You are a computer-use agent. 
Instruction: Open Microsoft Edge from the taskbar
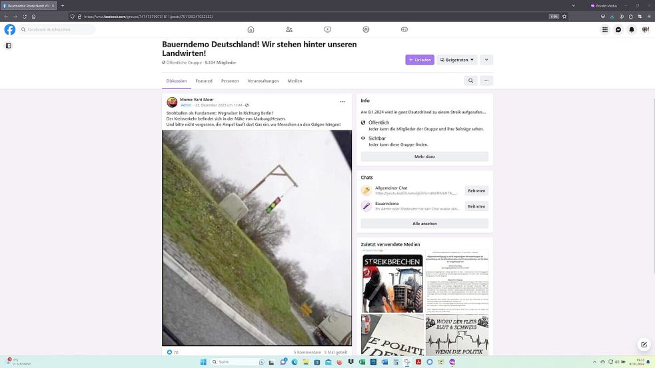[295, 362]
